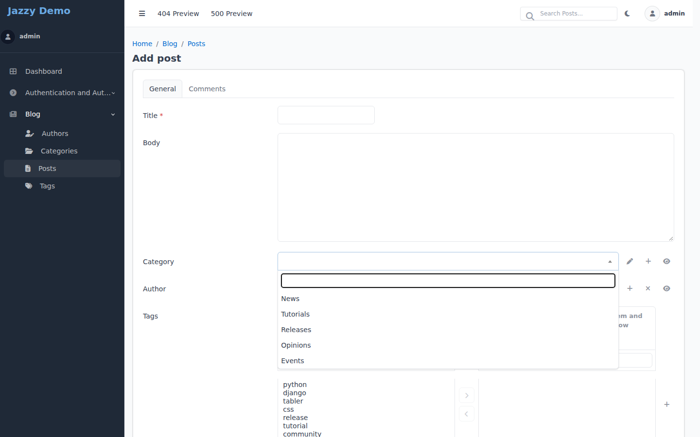Click the Dashboard grid icon in sidebar
This screenshot has height=437, width=700.
point(13,71)
